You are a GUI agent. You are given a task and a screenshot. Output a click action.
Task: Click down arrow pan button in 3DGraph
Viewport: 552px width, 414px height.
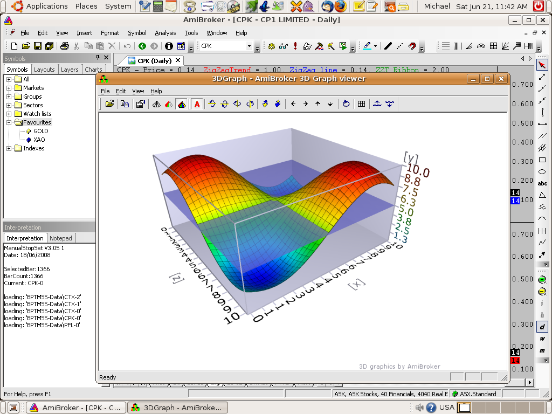click(330, 104)
